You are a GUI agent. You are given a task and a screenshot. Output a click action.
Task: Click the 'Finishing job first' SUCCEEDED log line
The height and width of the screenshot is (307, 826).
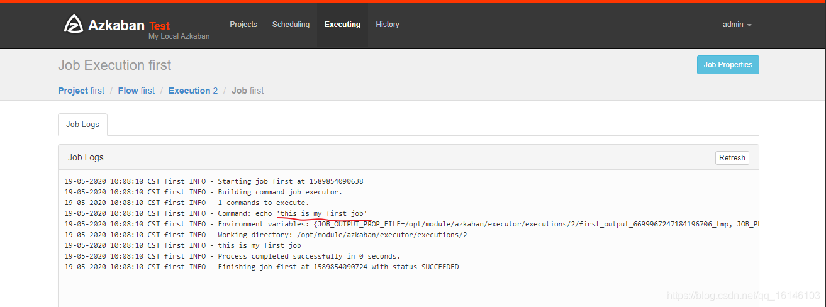tap(262, 267)
